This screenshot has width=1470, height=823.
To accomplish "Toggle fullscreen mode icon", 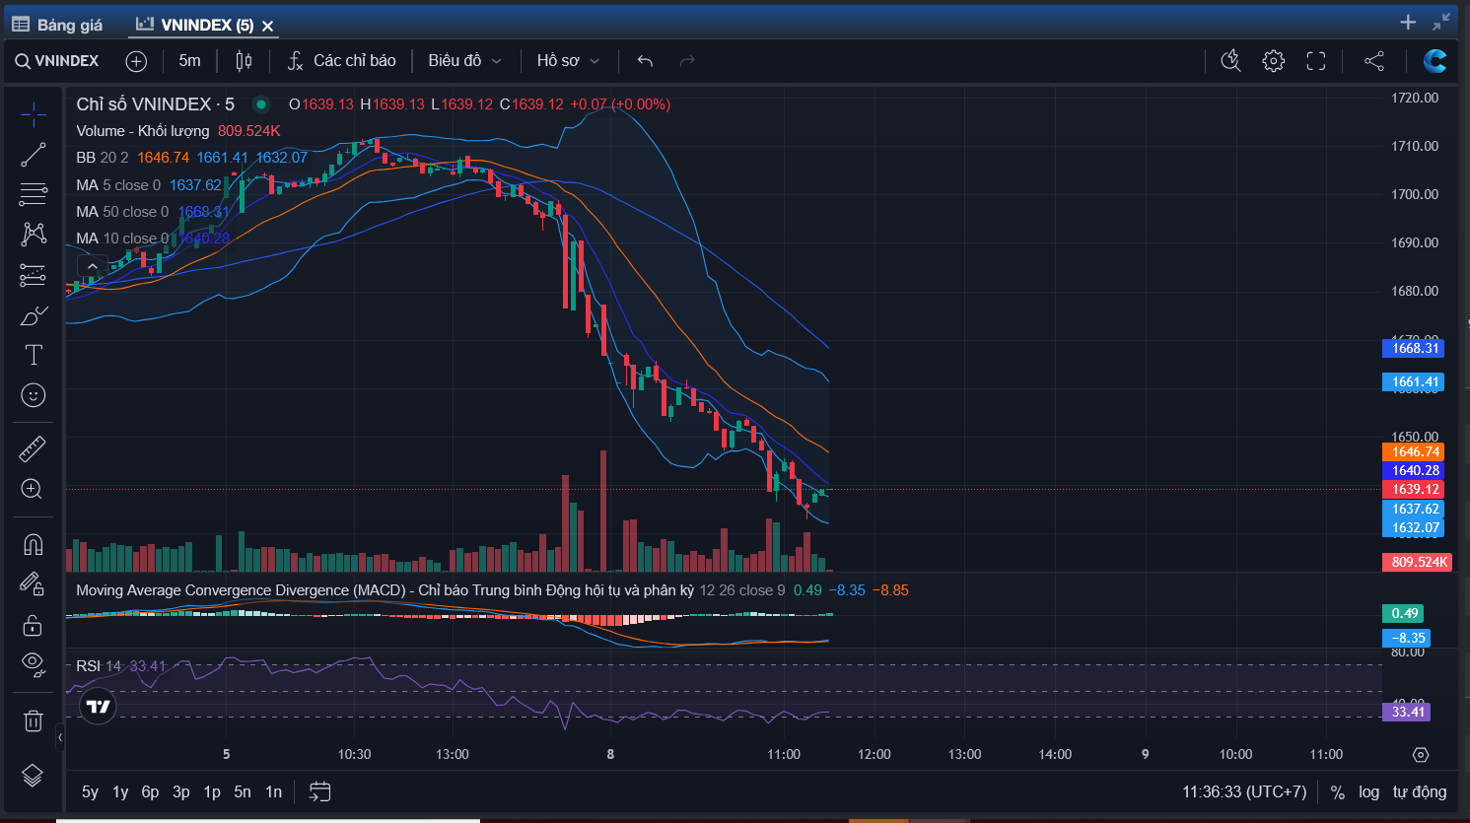I will click(1315, 61).
